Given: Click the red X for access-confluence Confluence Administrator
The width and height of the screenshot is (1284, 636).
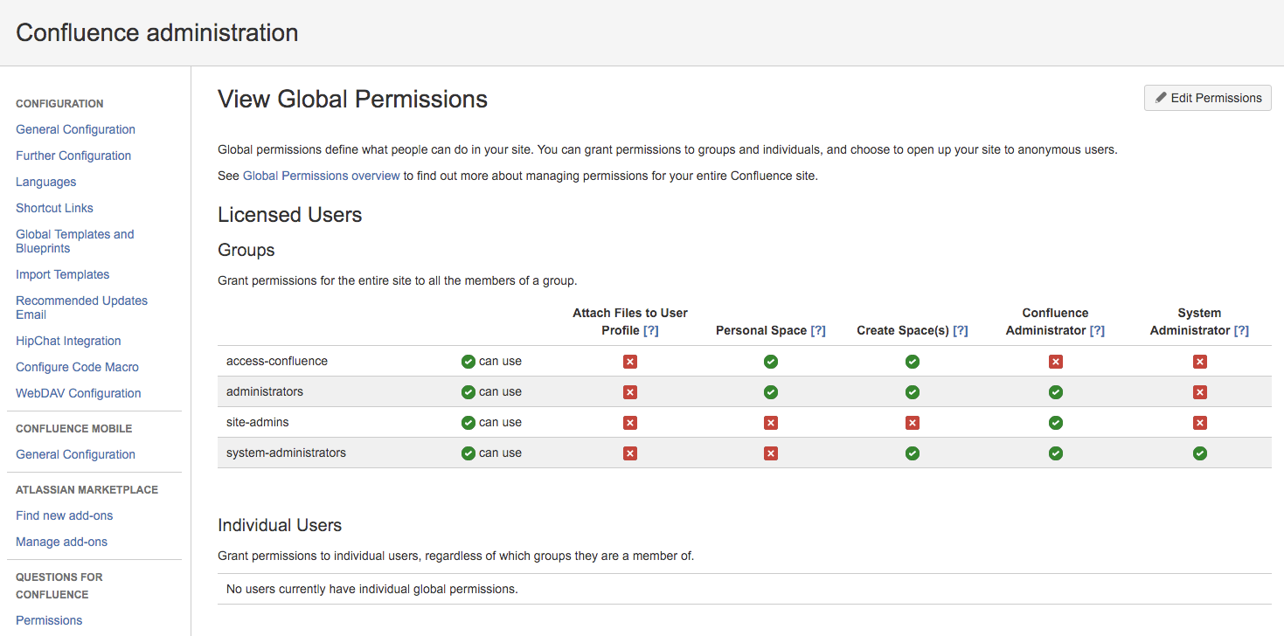Looking at the screenshot, I should click(x=1056, y=362).
